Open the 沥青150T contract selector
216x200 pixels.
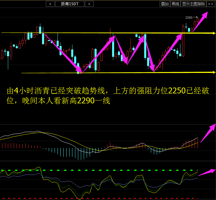click(x=70, y=4)
